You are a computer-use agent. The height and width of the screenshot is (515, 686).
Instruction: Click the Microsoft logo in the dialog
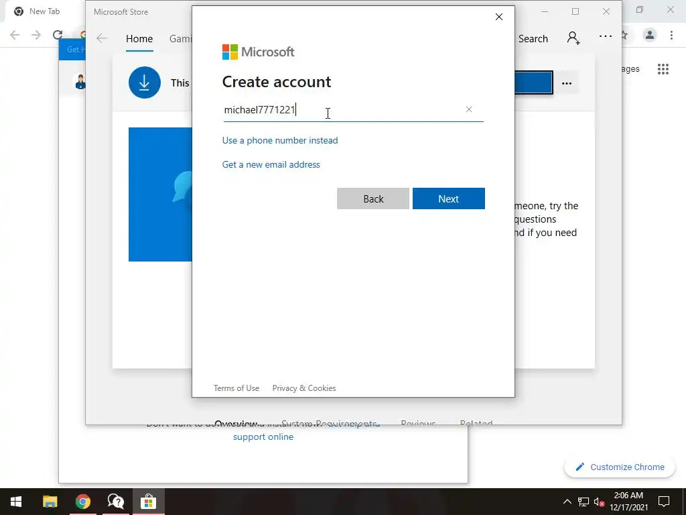[258, 52]
